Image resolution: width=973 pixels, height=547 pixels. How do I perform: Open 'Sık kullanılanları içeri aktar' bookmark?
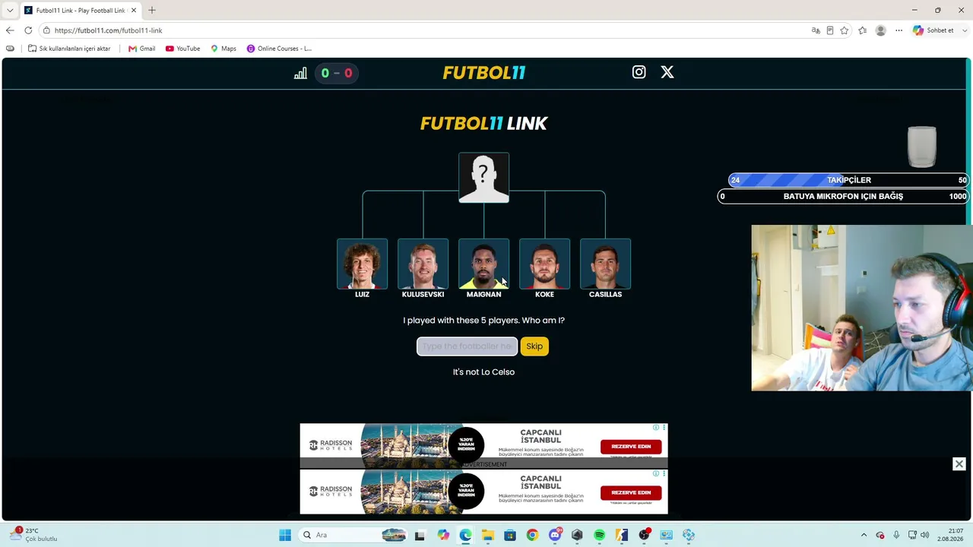coord(69,49)
